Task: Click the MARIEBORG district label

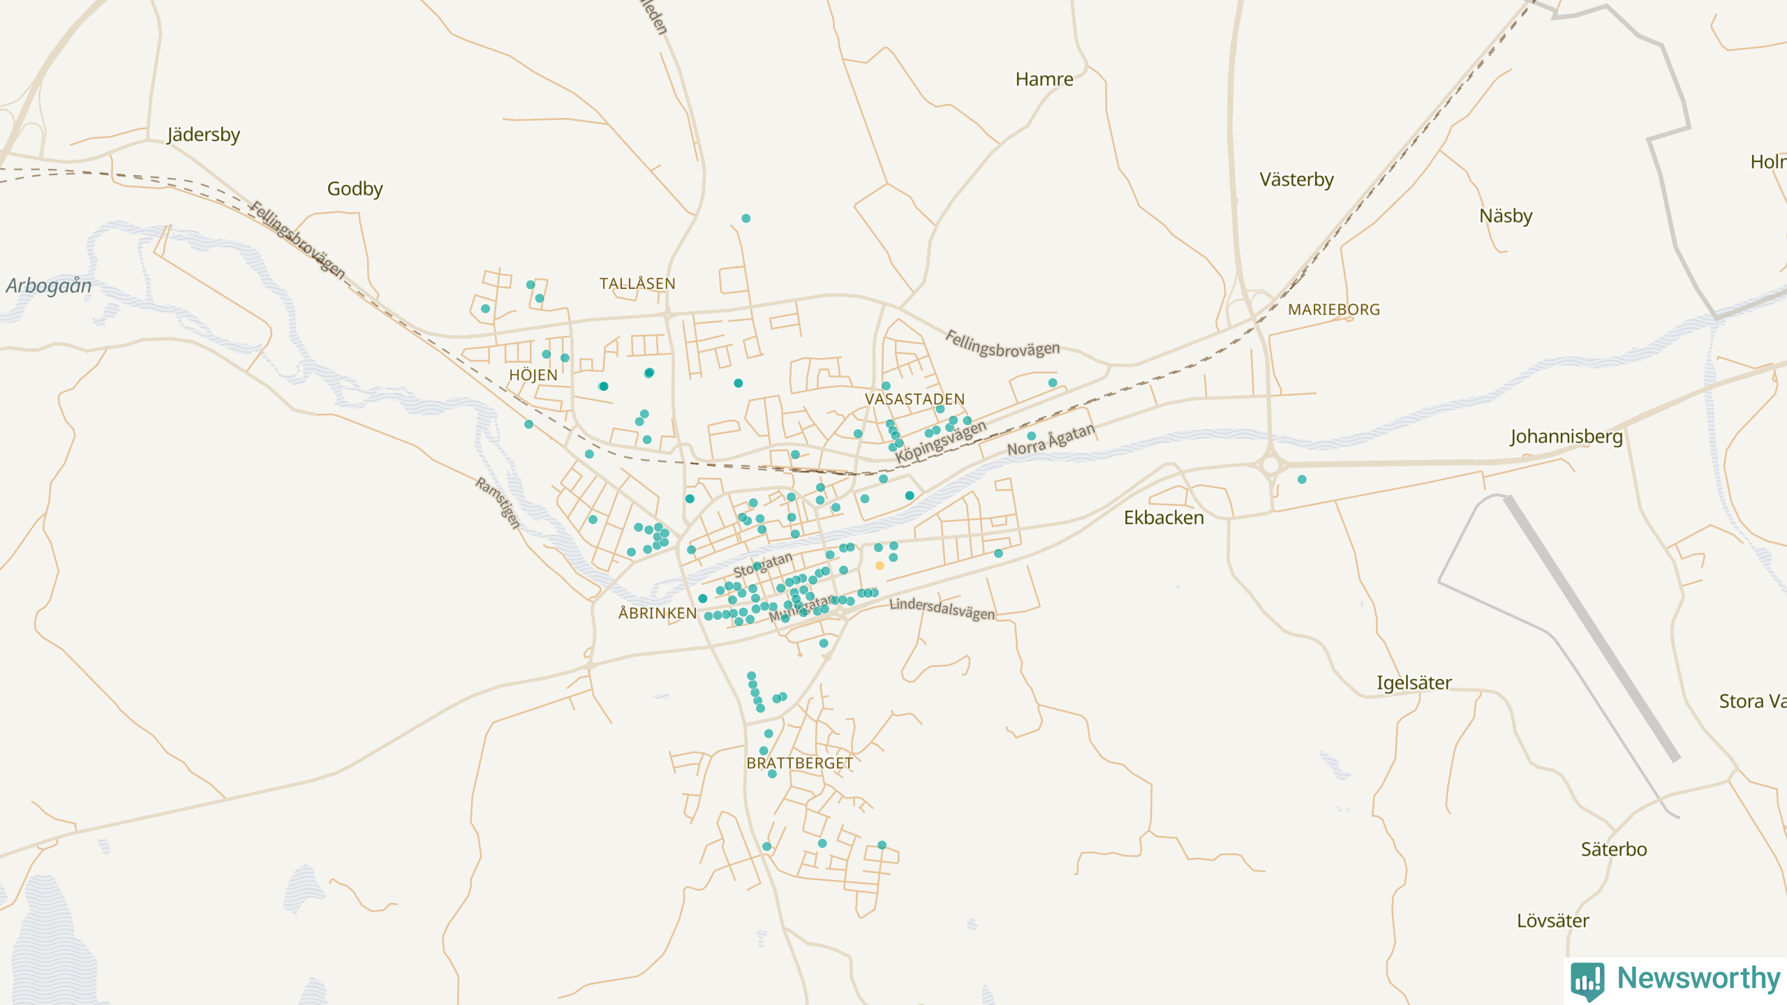Action: click(x=1334, y=310)
